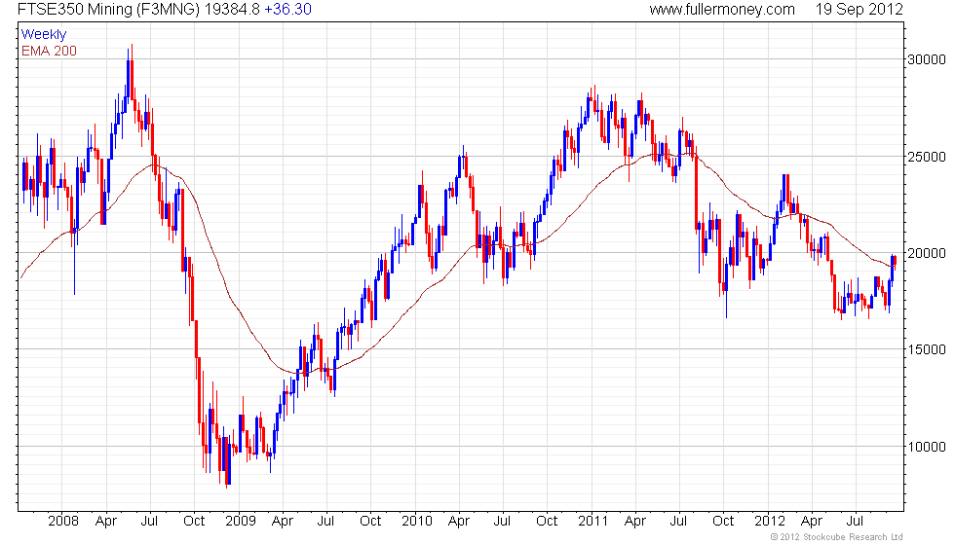Click the 25000 y-axis label
Image resolution: width=955 pixels, height=545 pixels.
click(927, 157)
